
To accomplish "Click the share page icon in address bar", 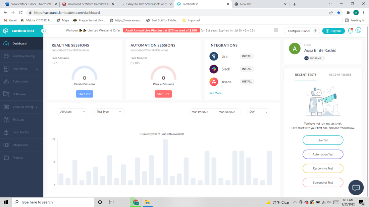I will coord(331,13).
